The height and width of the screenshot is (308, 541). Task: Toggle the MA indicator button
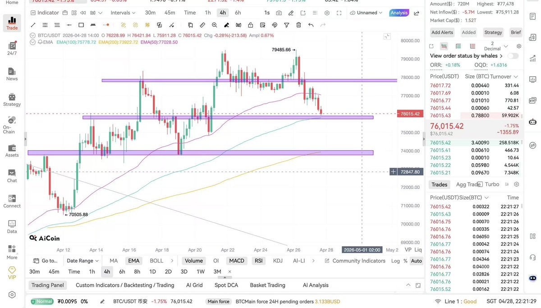click(114, 261)
